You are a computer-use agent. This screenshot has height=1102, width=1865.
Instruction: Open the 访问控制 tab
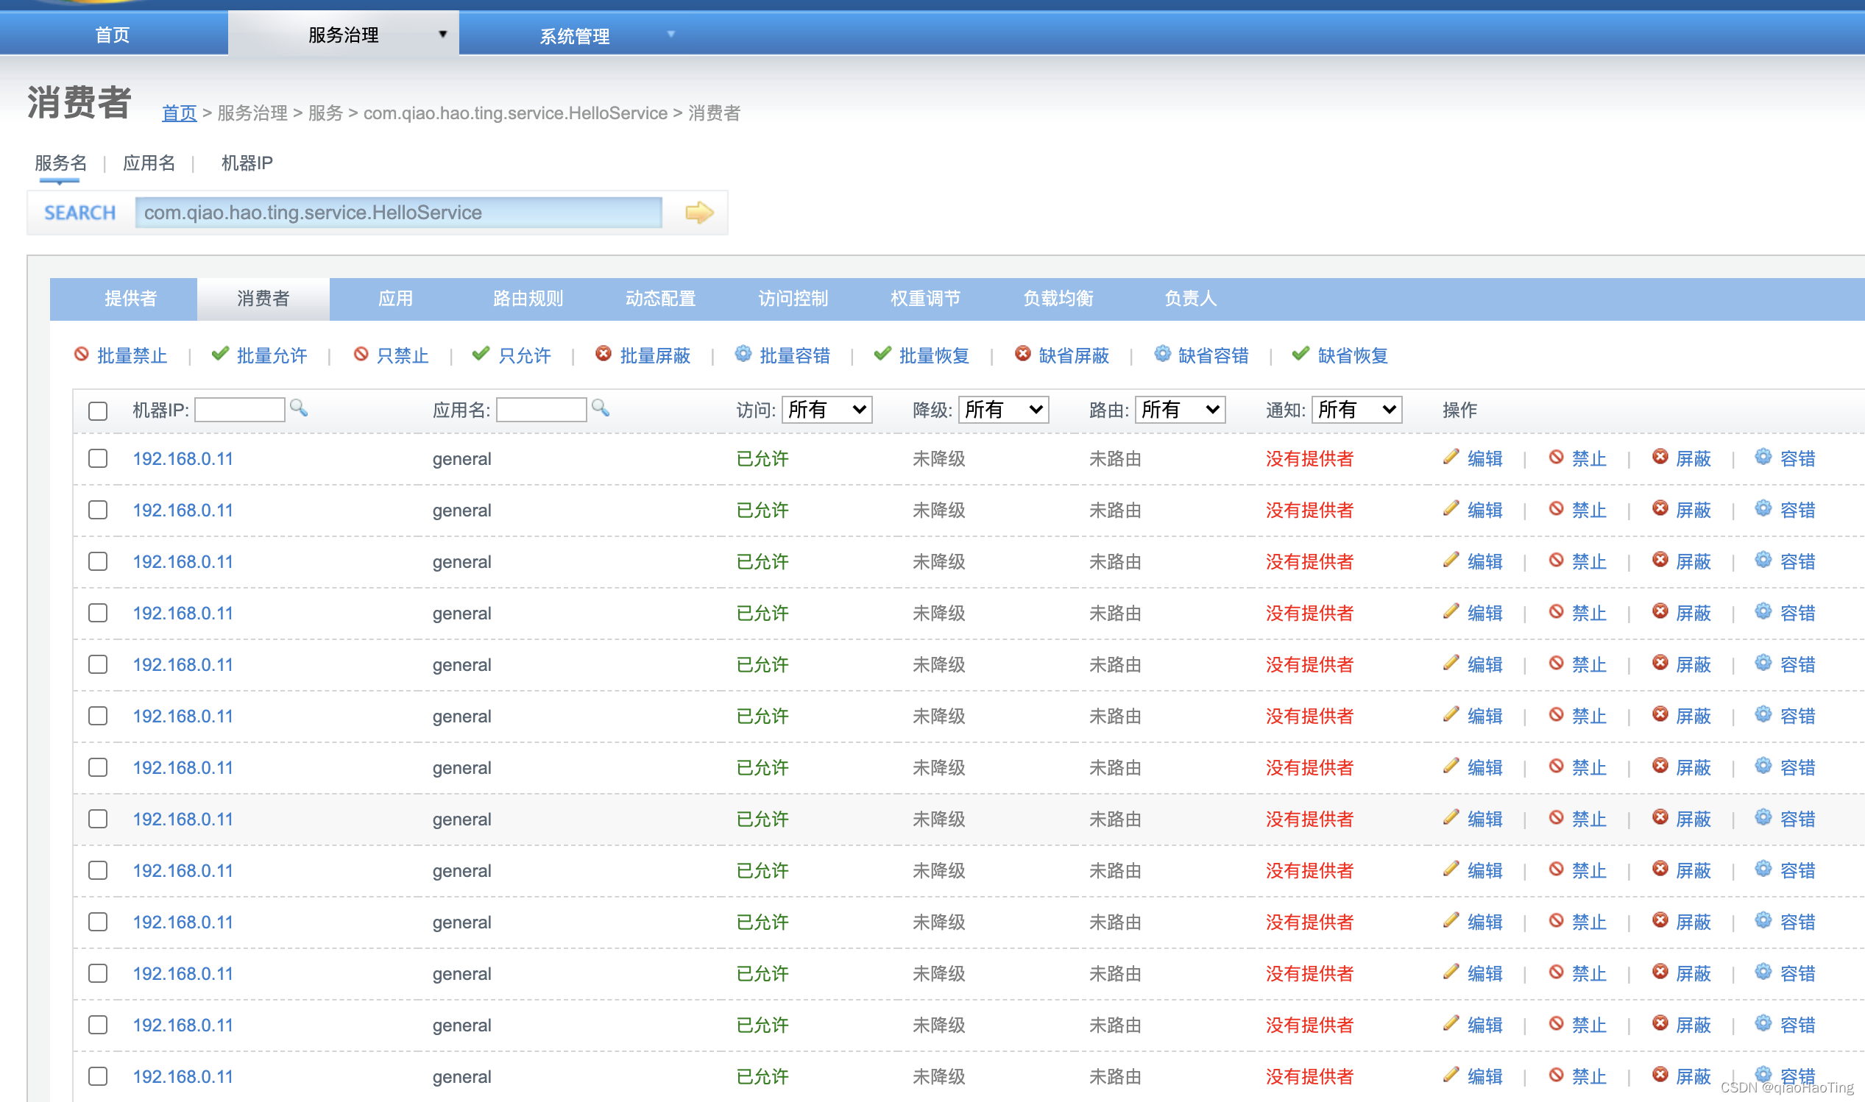click(x=793, y=299)
